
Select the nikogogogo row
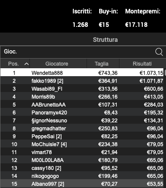click(x=82, y=176)
